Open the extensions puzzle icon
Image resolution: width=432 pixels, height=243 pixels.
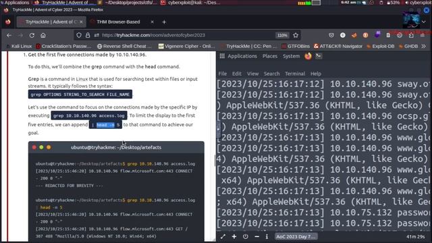411,35
